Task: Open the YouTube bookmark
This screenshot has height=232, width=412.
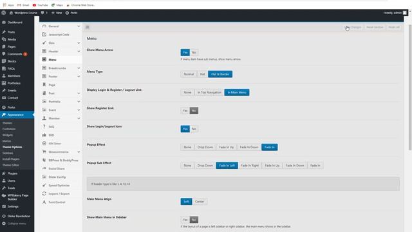Action: [40, 5]
